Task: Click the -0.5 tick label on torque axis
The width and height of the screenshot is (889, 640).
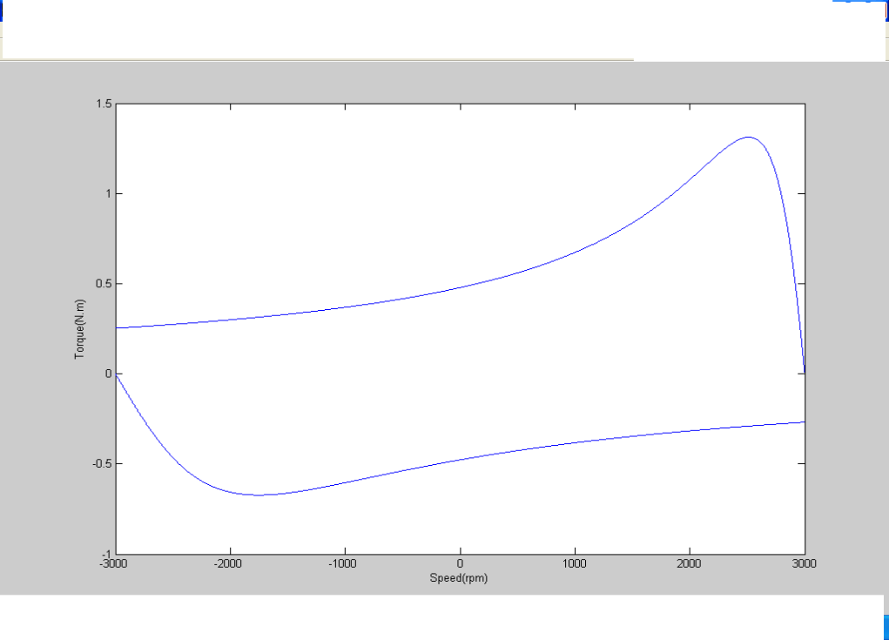Action: [x=103, y=463]
